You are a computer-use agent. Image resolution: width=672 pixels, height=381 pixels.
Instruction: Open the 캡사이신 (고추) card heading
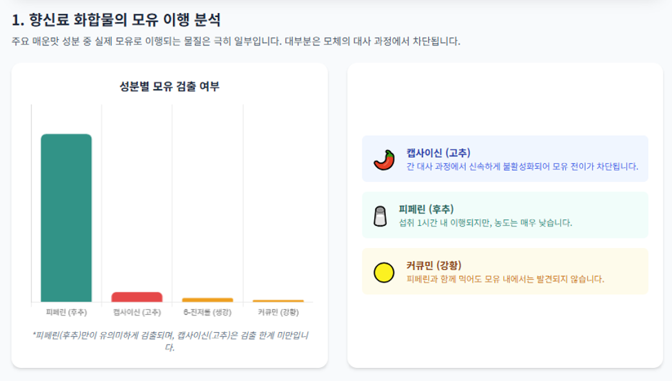438,153
